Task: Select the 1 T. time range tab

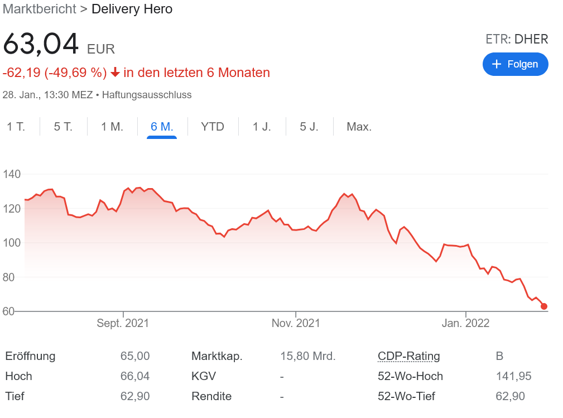Action: [16, 127]
